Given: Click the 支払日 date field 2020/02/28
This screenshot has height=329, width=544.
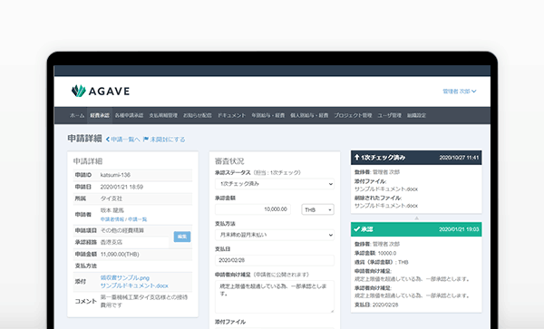Looking at the screenshot, I should (x=275, y=260).
